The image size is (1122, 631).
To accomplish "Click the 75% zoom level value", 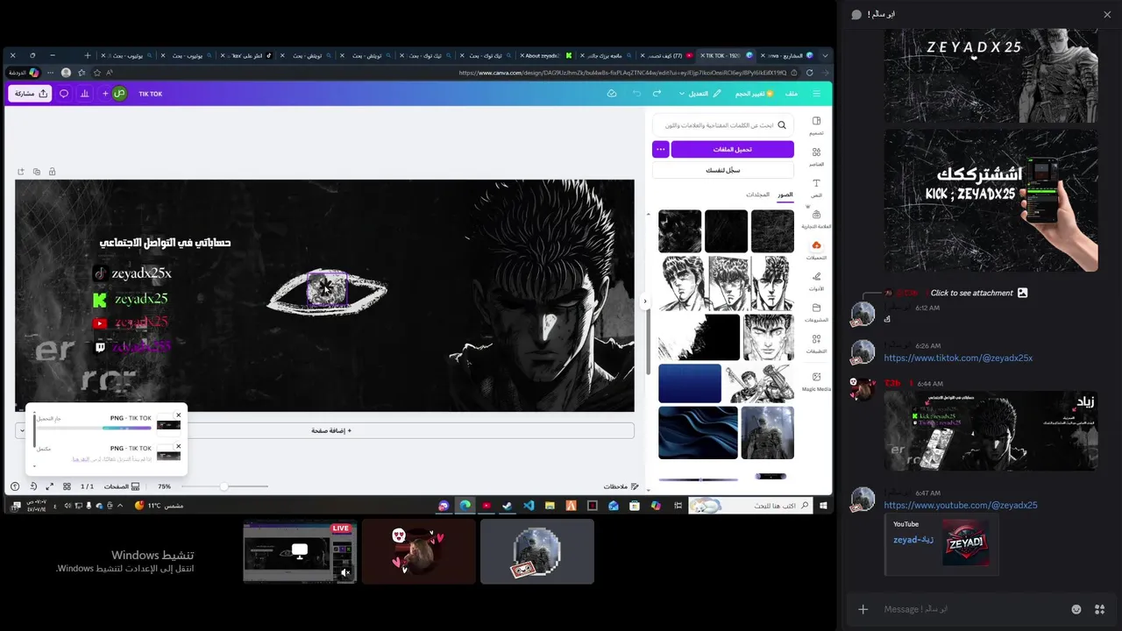I will [x=164, y=486].
